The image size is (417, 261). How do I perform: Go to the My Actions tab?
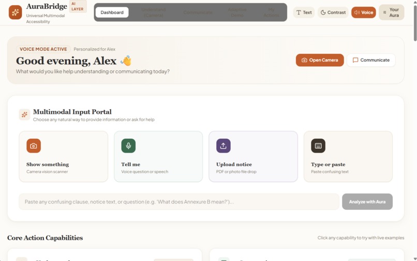pyautogui.click(x=271, y=12)
